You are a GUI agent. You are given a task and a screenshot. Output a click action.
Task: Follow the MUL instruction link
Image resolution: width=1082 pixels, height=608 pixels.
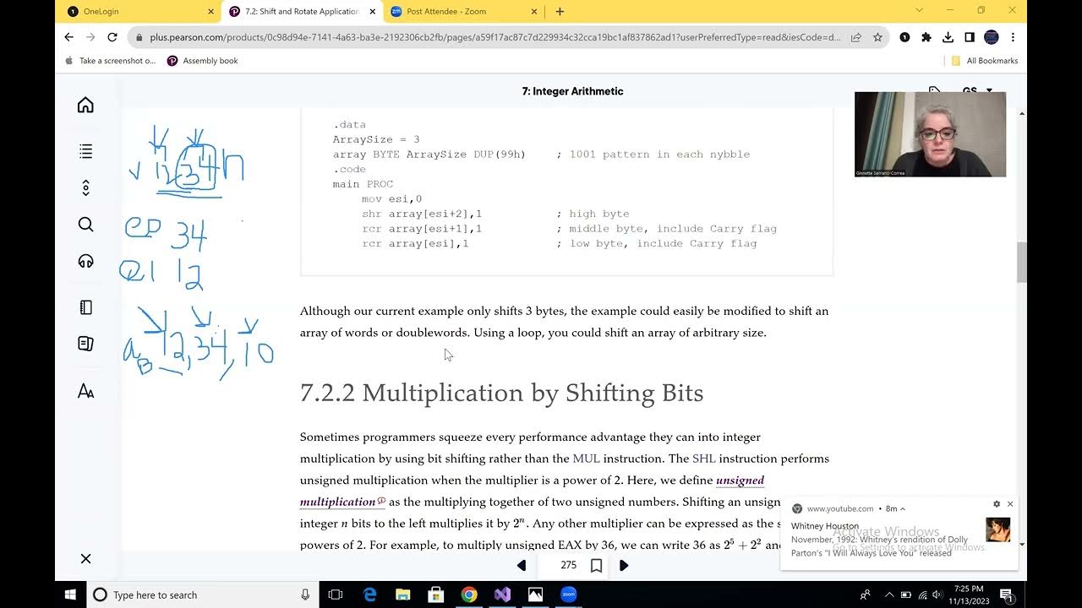(x=586, y=459)
